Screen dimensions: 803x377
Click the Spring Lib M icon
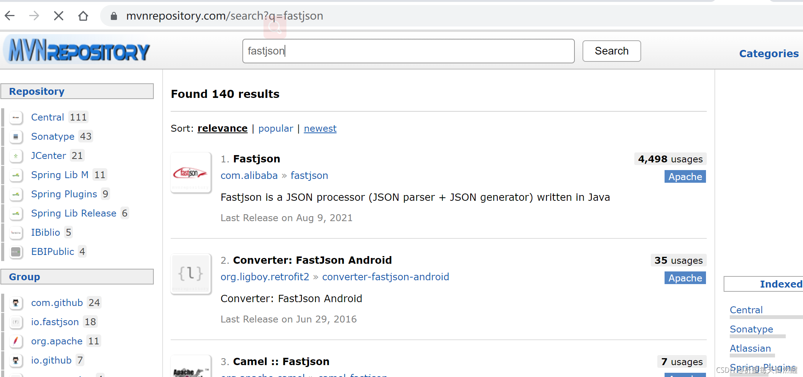(x=16, y=175)
